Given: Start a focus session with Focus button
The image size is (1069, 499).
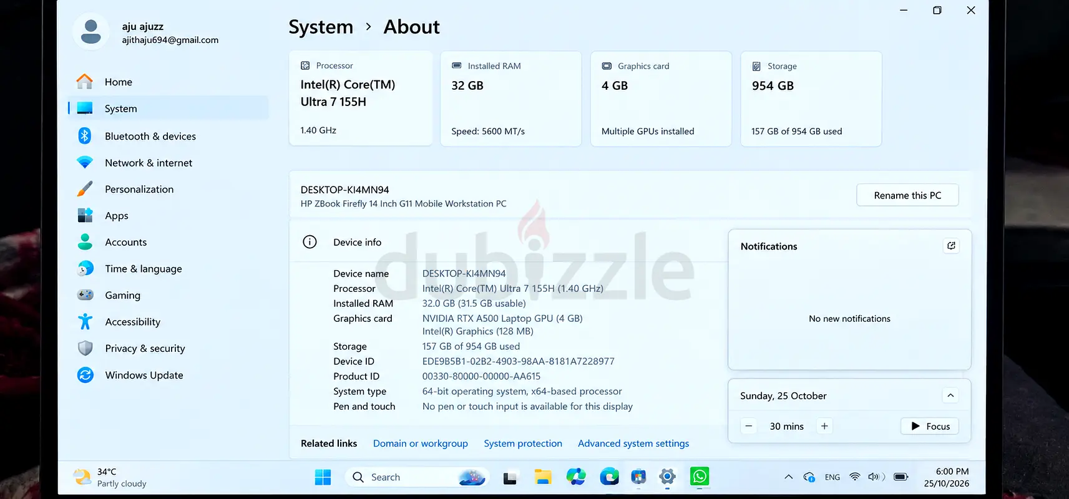Looking at the screenshot, I should [930, 426].
